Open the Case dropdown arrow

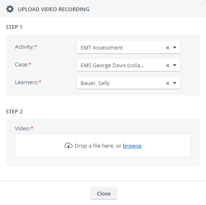coord(175,65)
